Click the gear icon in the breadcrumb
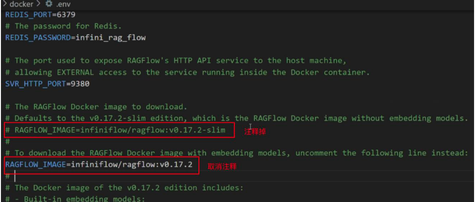The width and height of the screenshot is (475, 202). click(48, 4)
